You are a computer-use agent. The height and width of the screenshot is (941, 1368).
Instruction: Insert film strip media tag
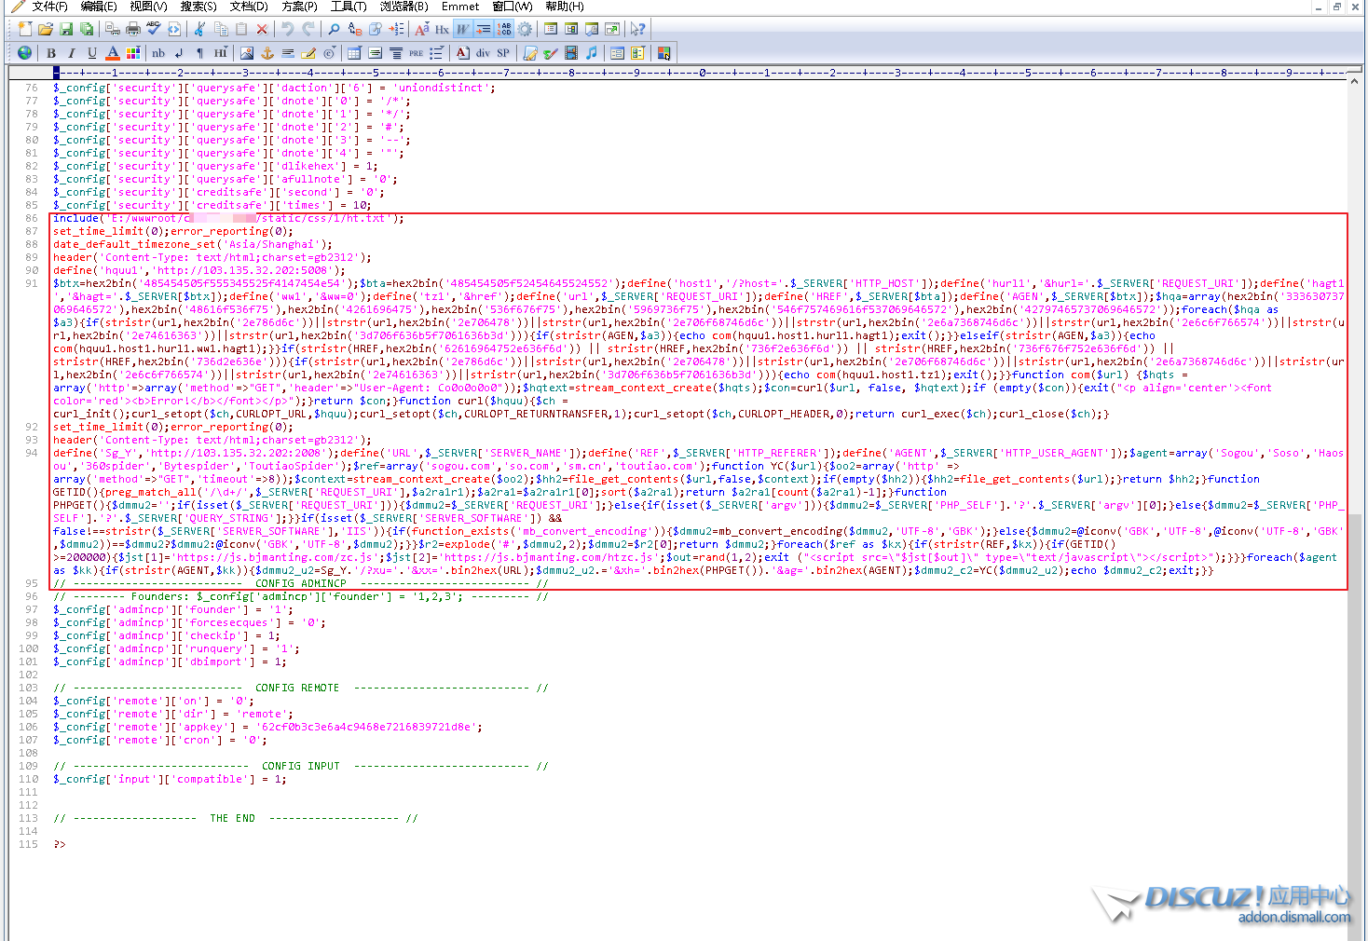571,53
